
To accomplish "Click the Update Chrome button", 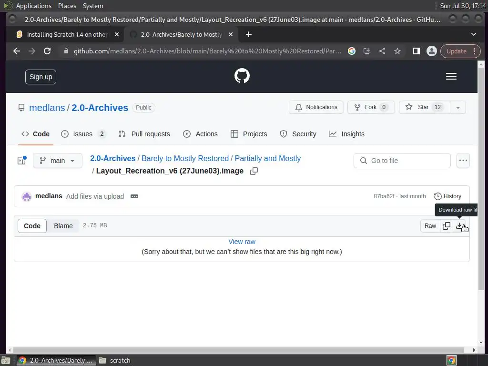I will click(x=456, y=51).
